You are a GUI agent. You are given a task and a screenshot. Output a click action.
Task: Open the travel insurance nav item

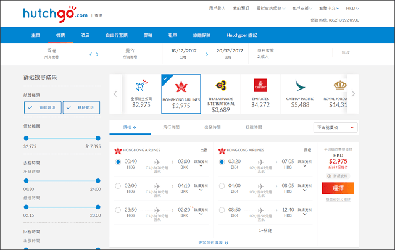(202, 35)
